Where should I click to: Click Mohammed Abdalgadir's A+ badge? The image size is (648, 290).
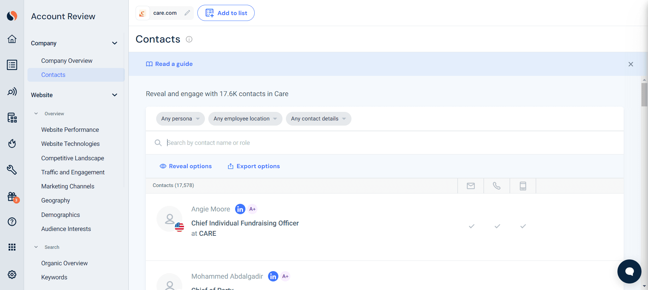tap(285, 276)
